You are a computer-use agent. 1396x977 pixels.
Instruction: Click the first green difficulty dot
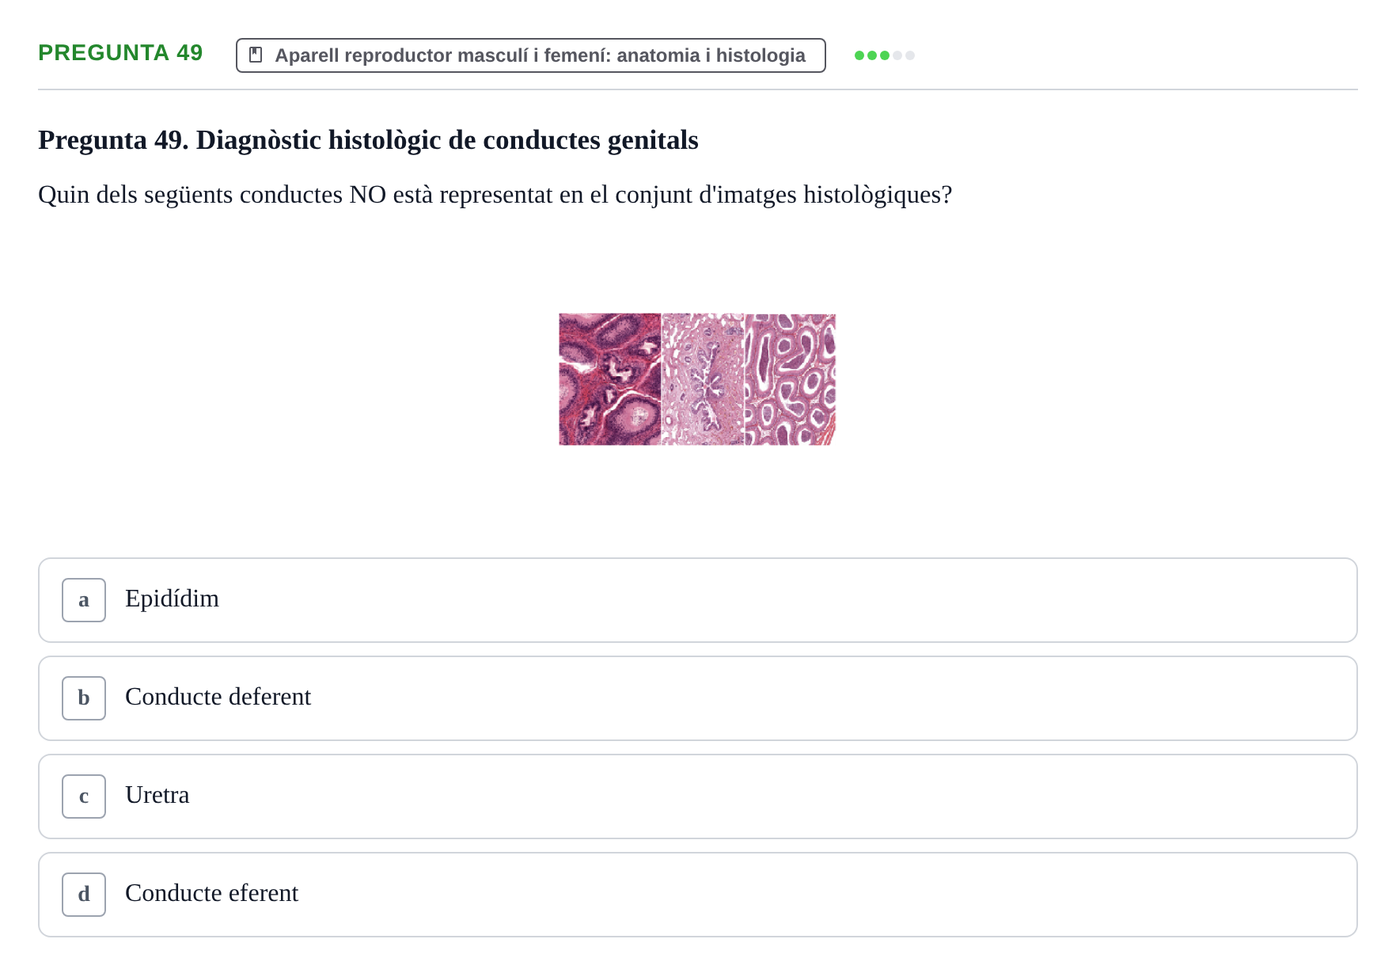859,55
